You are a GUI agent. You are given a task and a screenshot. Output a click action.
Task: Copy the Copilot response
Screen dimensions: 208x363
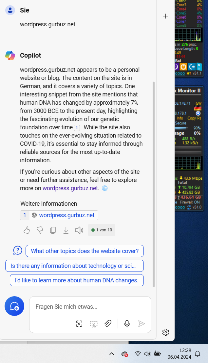(53, 230)
